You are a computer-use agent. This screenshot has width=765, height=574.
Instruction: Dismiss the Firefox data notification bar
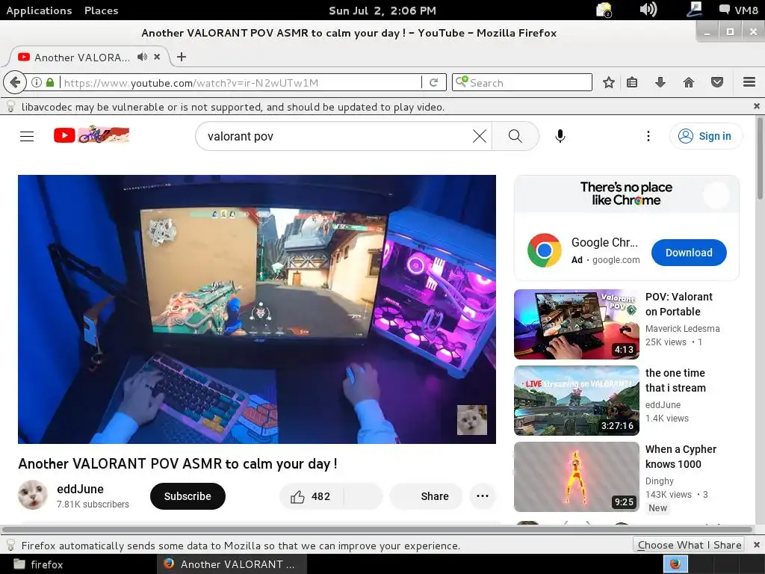(756, 545)
